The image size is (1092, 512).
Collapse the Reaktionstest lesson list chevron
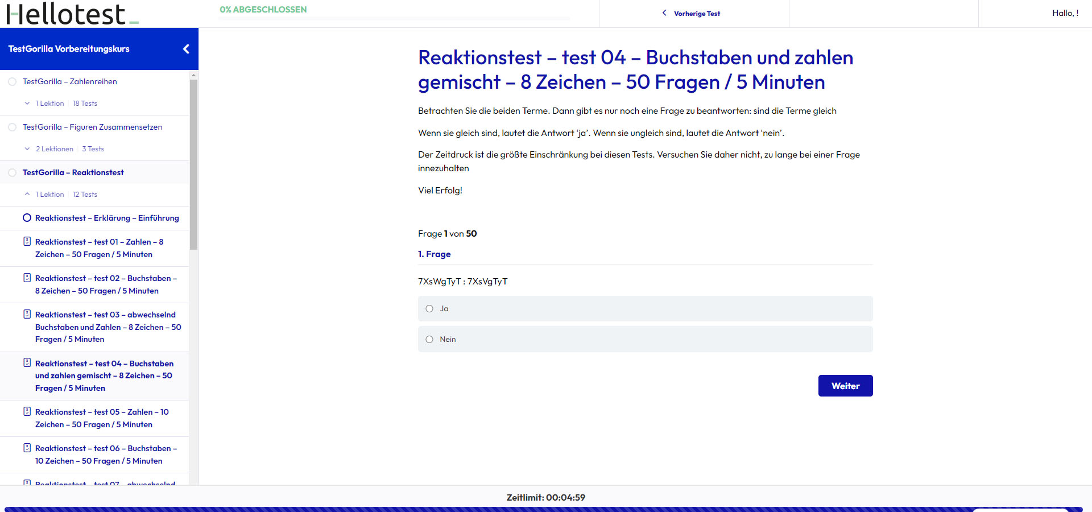pos(27,195)
